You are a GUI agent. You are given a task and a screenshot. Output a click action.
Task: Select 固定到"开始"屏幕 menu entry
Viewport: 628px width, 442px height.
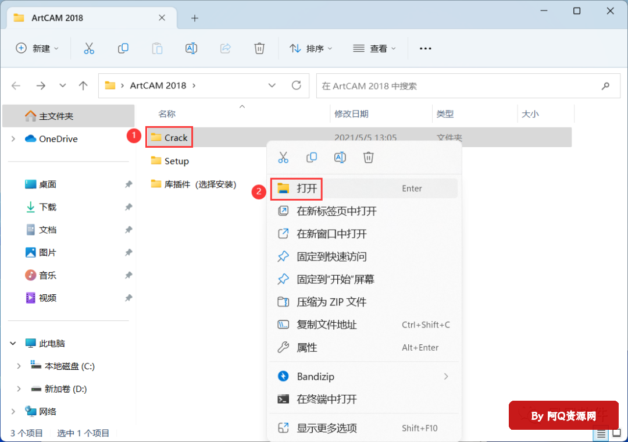tap(364, 279)
